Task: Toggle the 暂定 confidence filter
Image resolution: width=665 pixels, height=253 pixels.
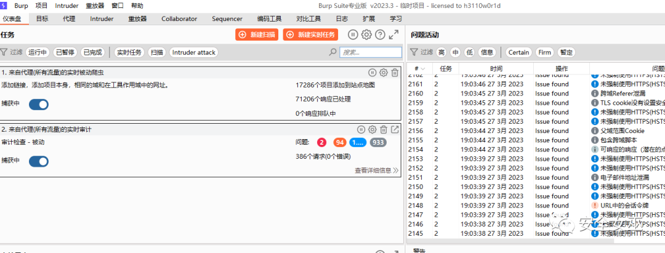Action: click(566, 52)
